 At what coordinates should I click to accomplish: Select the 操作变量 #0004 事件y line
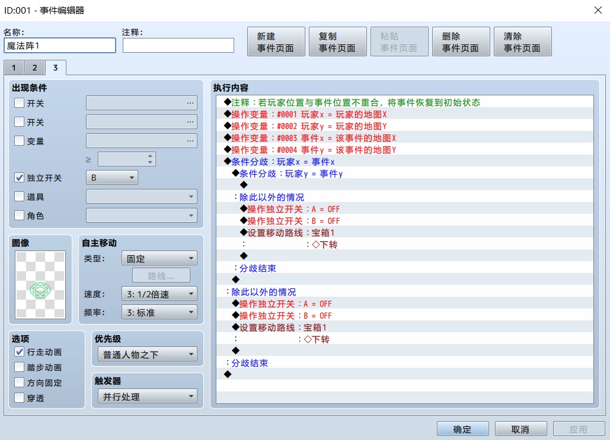(404, 150)
